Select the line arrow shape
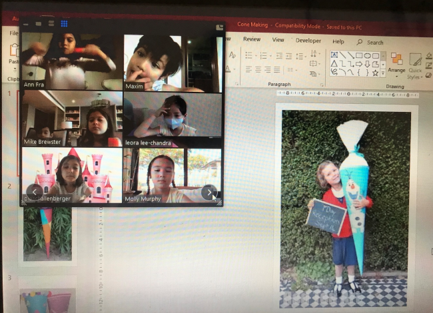 (x=350, y=55)
